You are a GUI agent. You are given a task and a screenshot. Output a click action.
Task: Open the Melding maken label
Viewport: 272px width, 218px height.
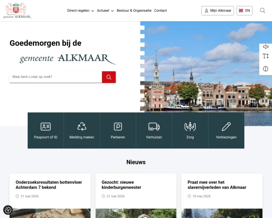82,137
